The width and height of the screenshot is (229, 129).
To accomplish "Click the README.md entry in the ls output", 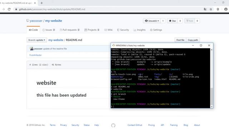I will [x=175, y=79].
